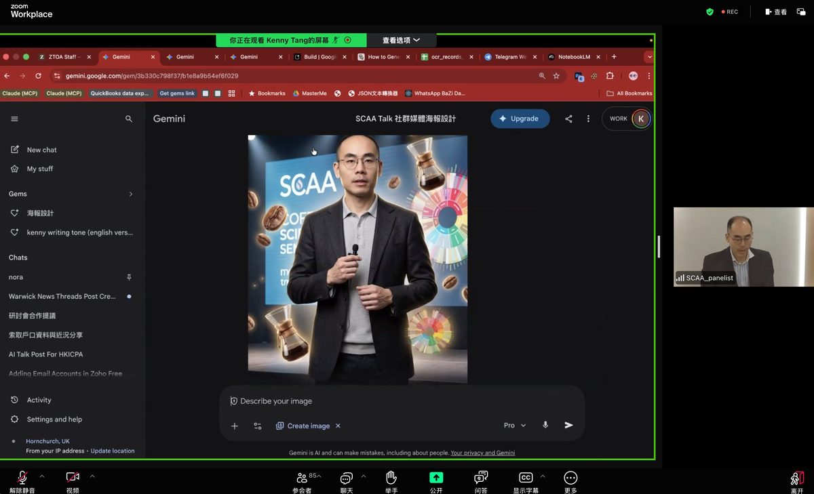Start a New chat in Gemini
This screenshot has height=494, width=814.
coord(34,150)
